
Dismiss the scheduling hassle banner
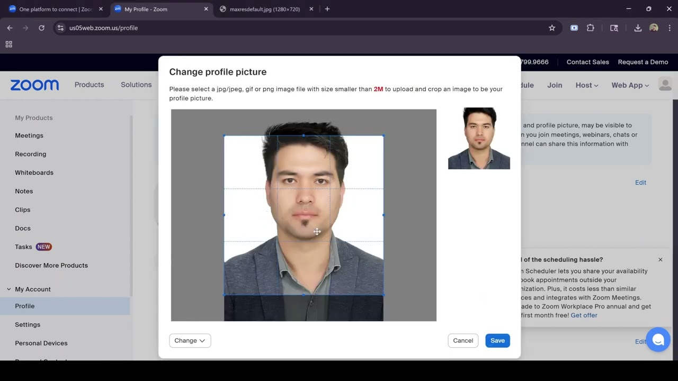coord(661,260)
